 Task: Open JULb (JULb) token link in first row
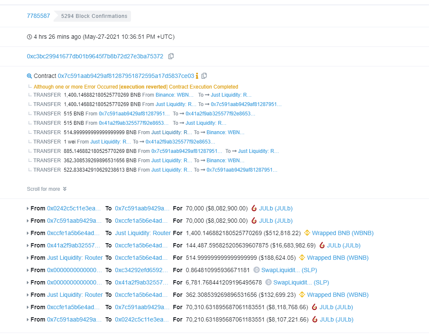pos(276,208)
